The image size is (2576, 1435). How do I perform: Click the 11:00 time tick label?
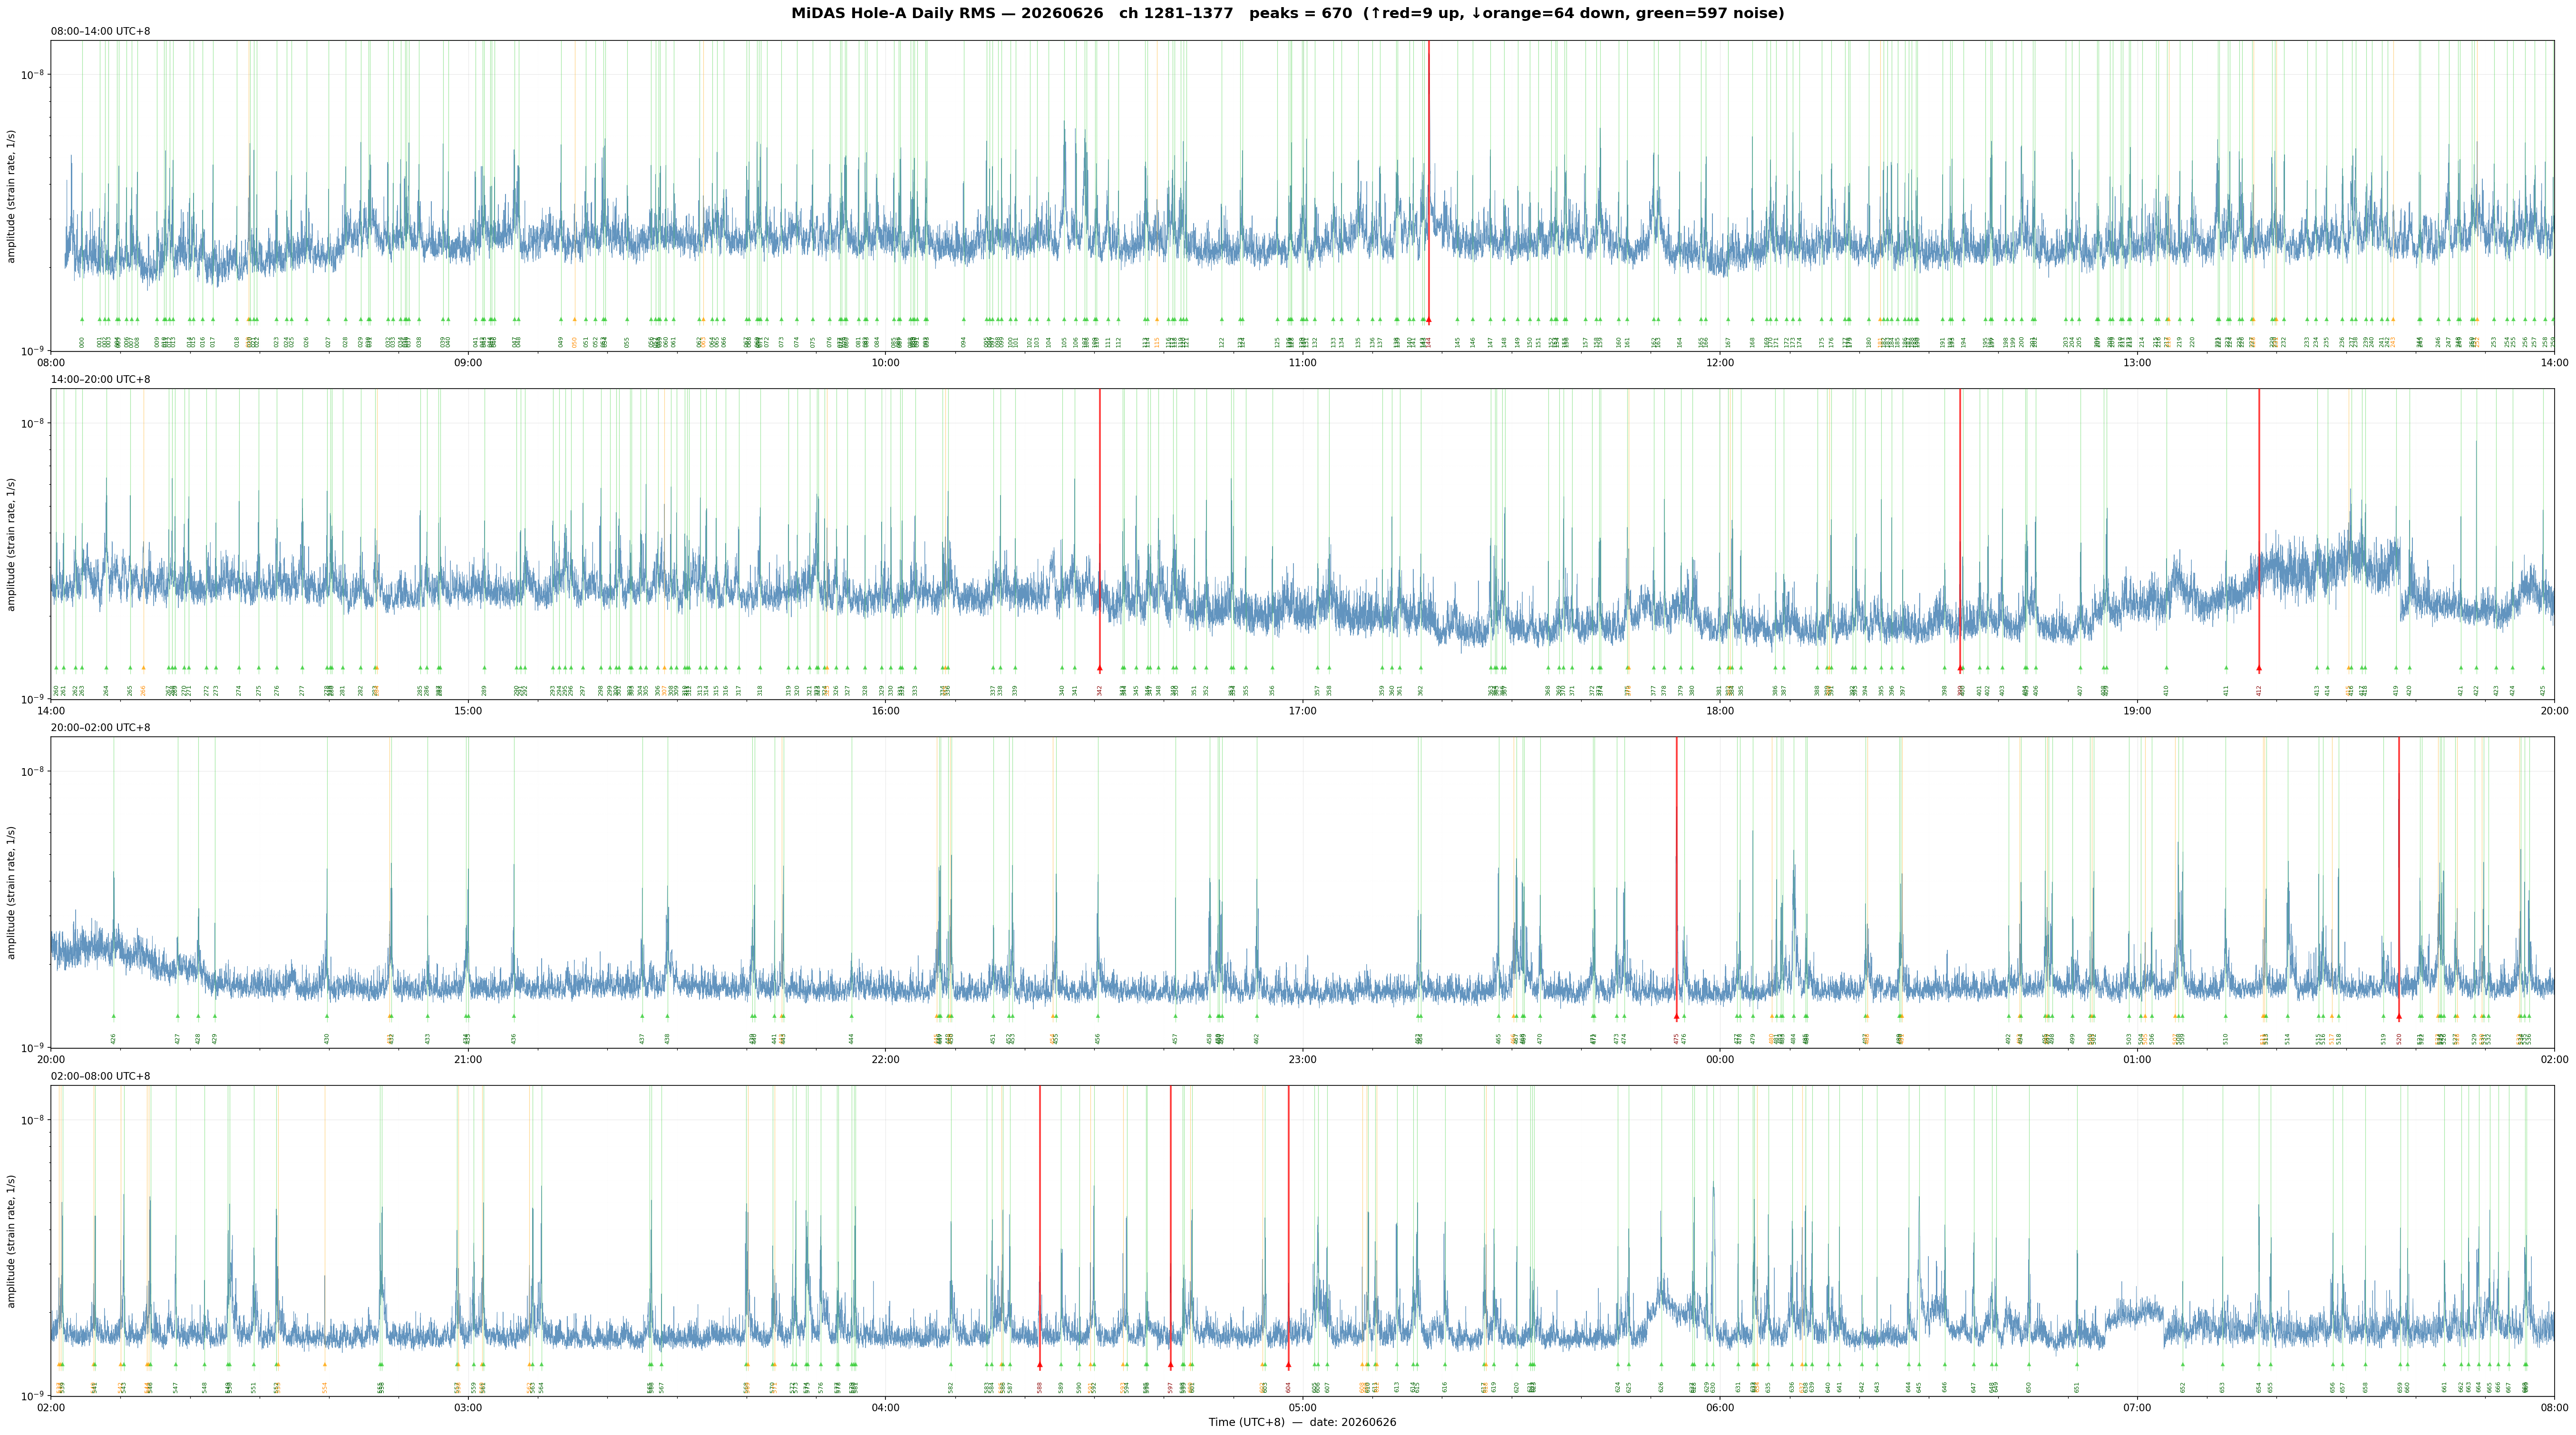pyautogui.click(x=1302, y=362)
